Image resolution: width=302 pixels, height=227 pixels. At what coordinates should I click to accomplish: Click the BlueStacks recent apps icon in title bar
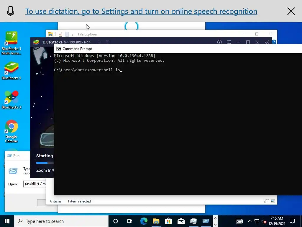pos(108,42)
